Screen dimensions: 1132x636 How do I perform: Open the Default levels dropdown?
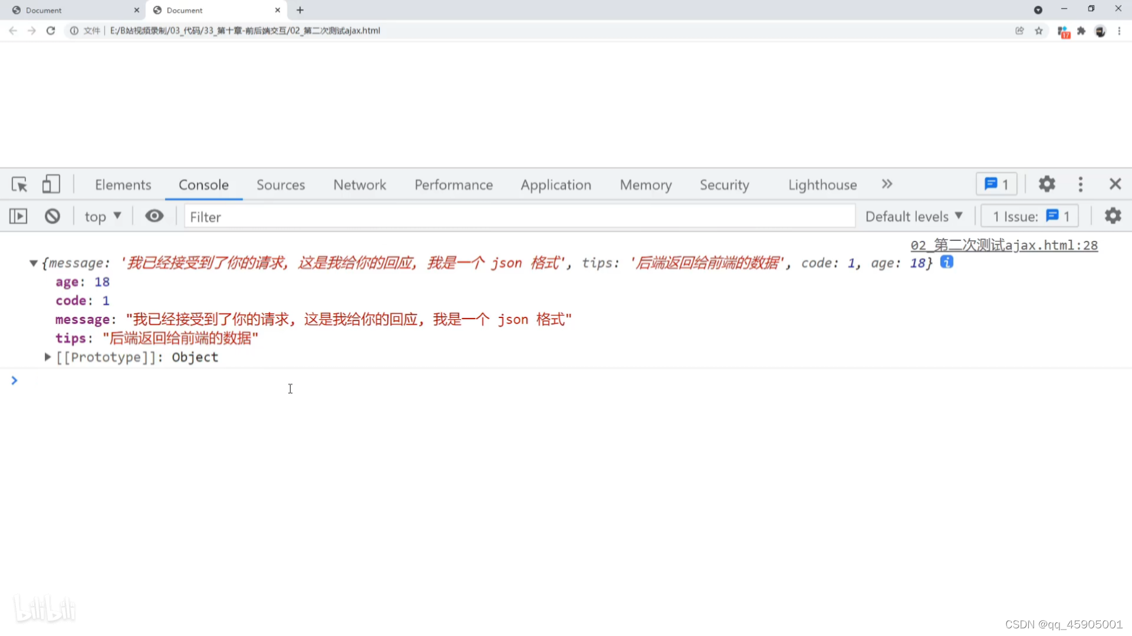(913, 216)
